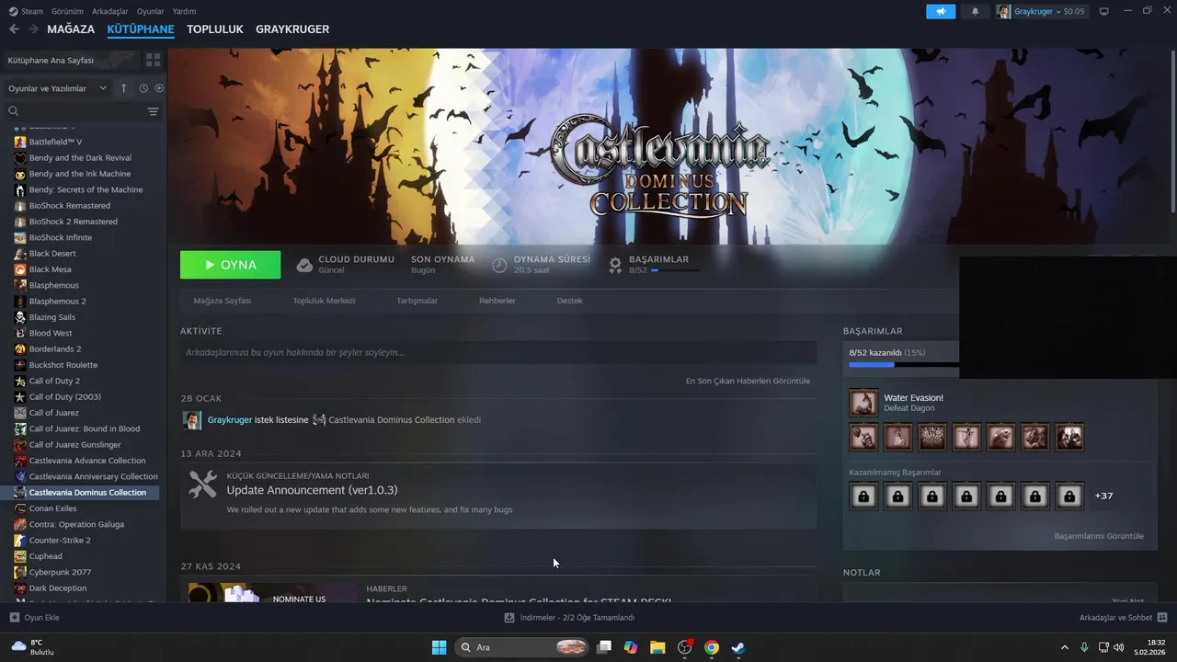Click the volume tray icon
Screen dimensions: 1177x662
1118,647
